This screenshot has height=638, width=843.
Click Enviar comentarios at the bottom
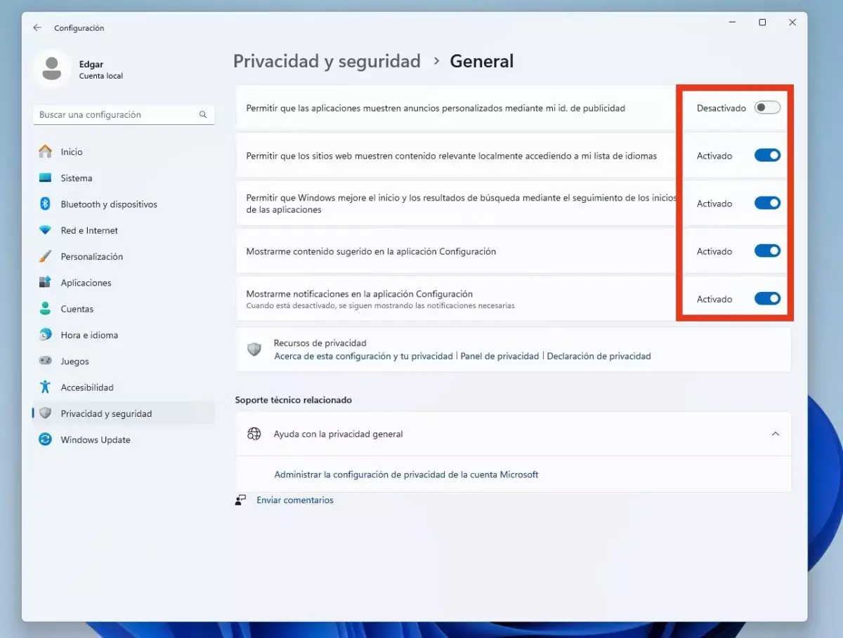pos(295,500)
